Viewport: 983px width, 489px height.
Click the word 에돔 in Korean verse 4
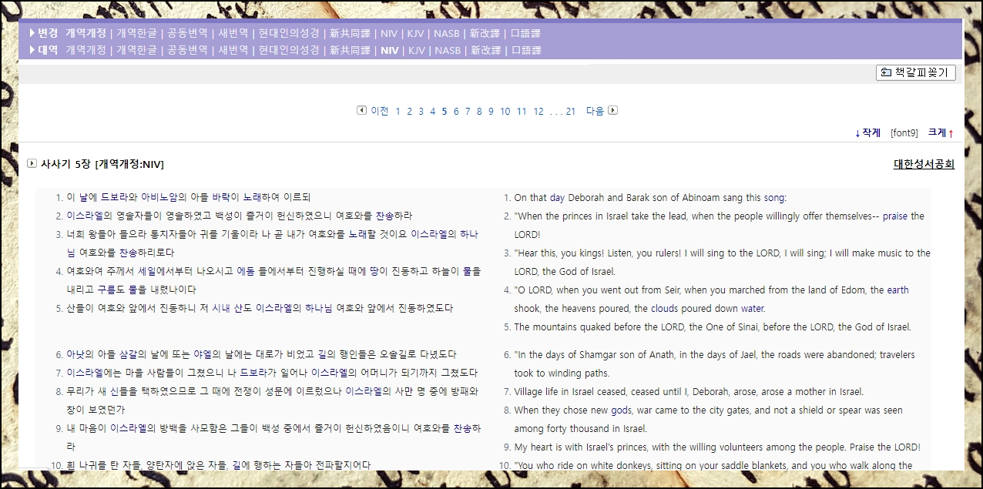click(246, 271)
